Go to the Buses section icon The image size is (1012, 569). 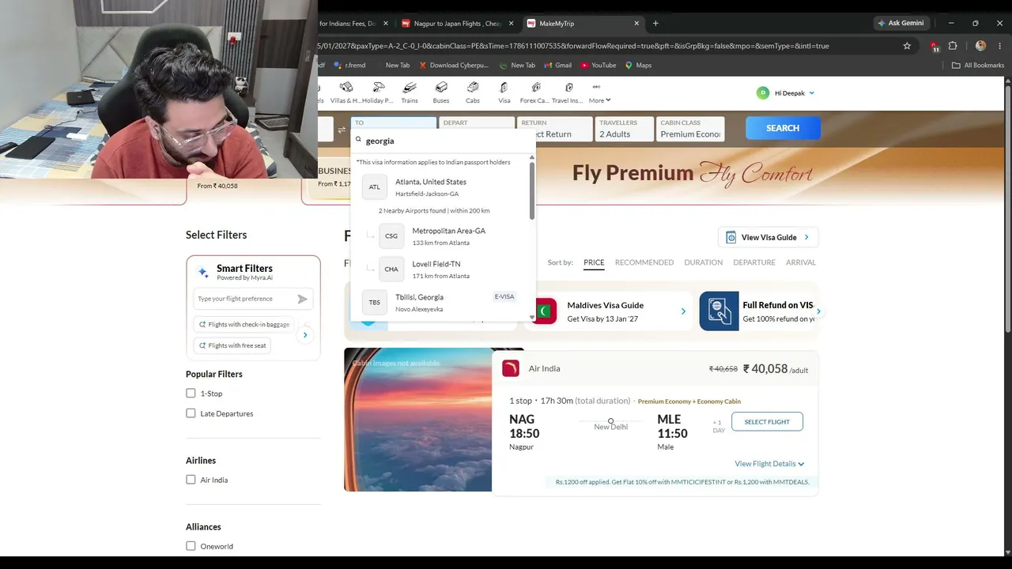[441, 87]
